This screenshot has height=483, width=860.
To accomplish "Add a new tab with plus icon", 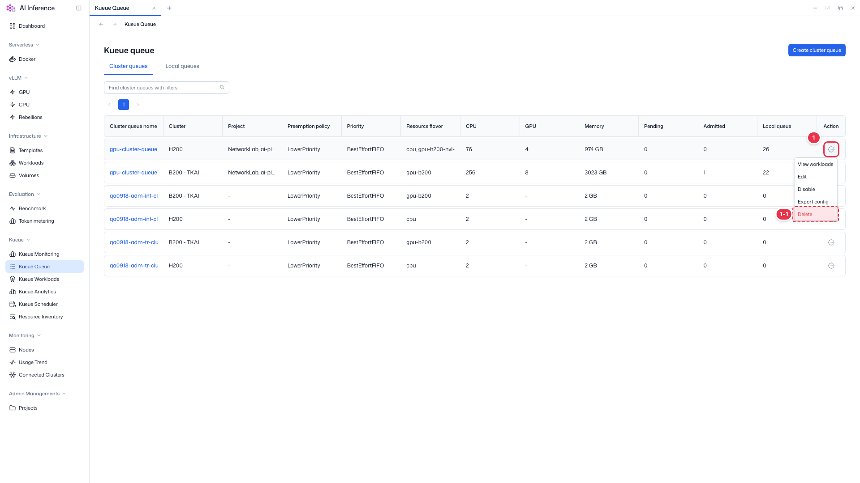I will click(169, 8).
